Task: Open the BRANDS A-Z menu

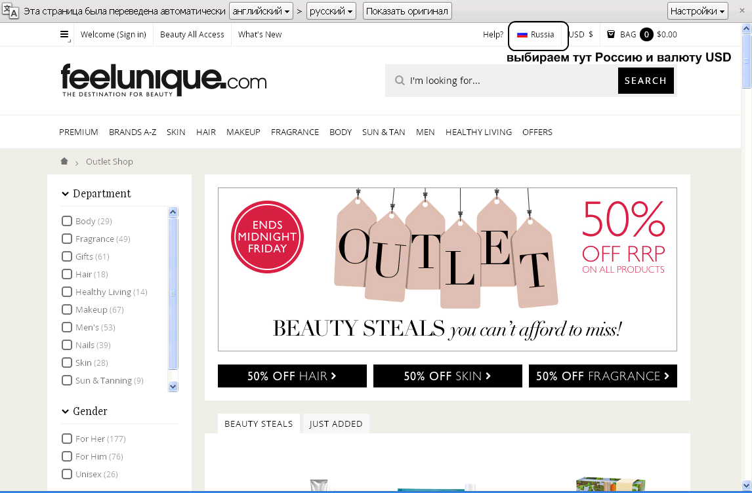Action: [133, 132]
